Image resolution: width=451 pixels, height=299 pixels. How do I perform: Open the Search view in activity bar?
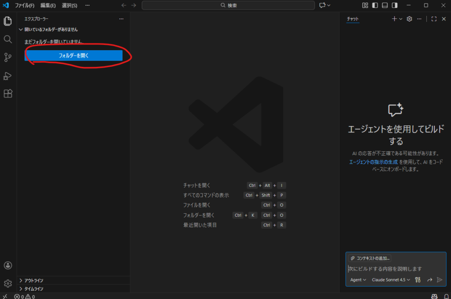pos(7,39)
